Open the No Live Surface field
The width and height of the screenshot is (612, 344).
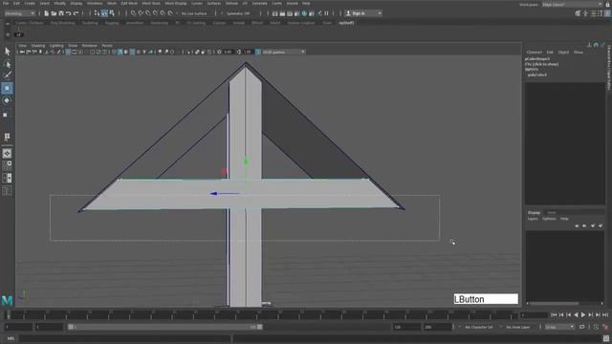[194, 13]
